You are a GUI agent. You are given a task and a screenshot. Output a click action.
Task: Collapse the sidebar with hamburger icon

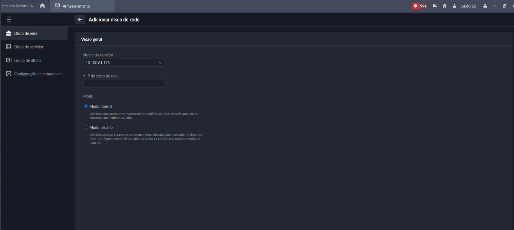(9, 20)
